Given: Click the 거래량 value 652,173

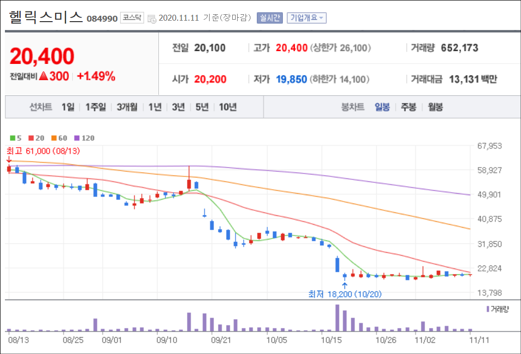Looking at the screenshot, I should click(x=460, y=48).
